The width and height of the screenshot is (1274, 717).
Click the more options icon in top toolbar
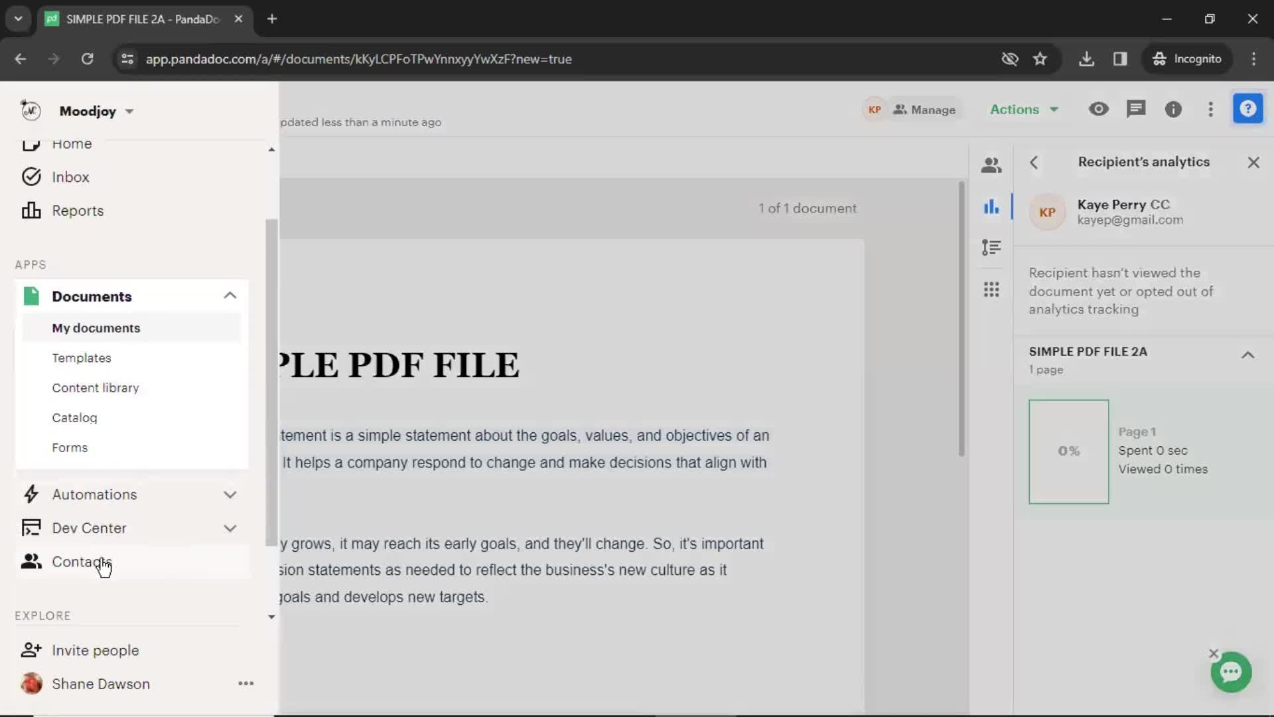(1211, 110)
